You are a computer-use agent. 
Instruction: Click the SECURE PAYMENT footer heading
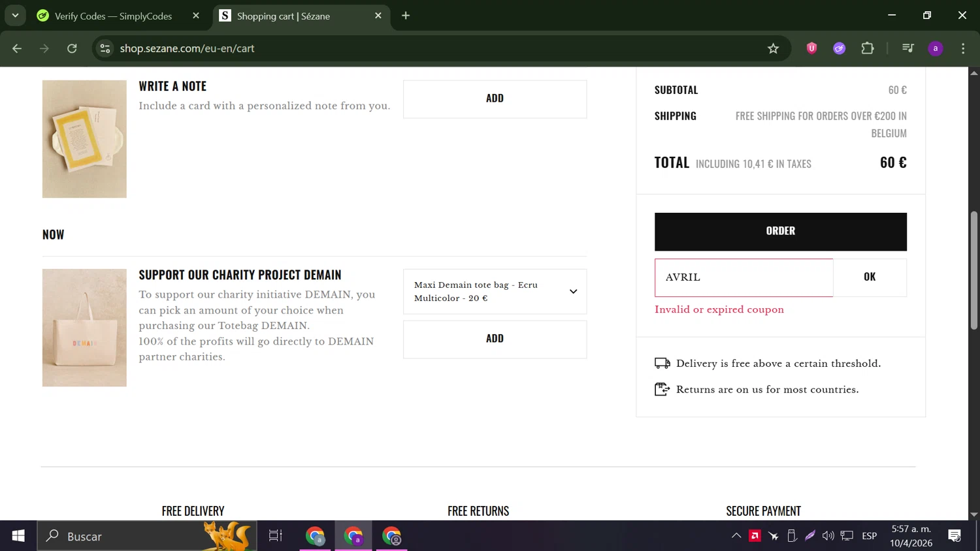[x=763, y=511]
